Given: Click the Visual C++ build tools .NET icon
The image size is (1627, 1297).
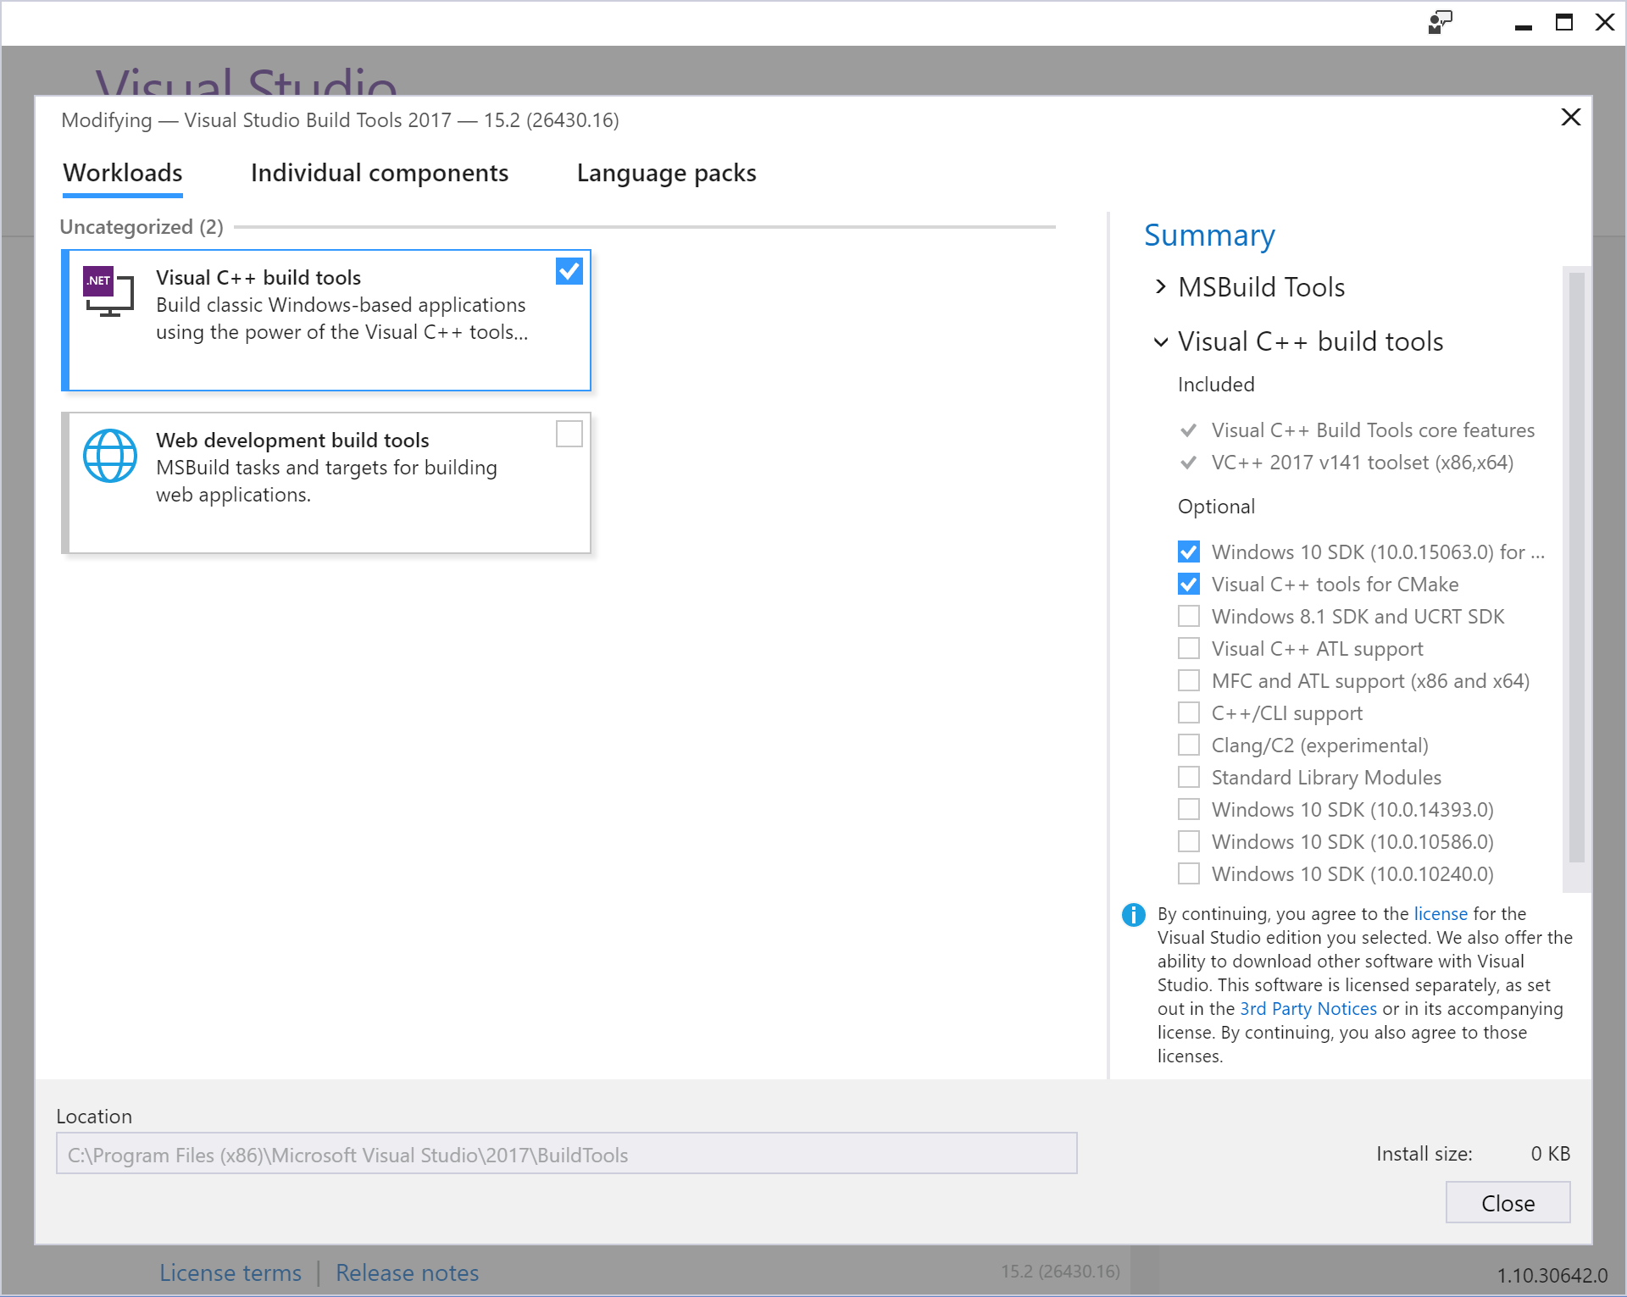Looking at the screenshot, I should pos(108,291).
